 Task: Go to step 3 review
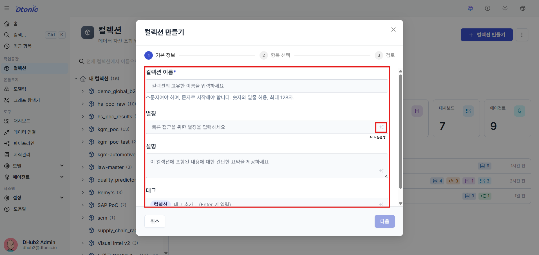pyautogui.click(x=385, y=55)
